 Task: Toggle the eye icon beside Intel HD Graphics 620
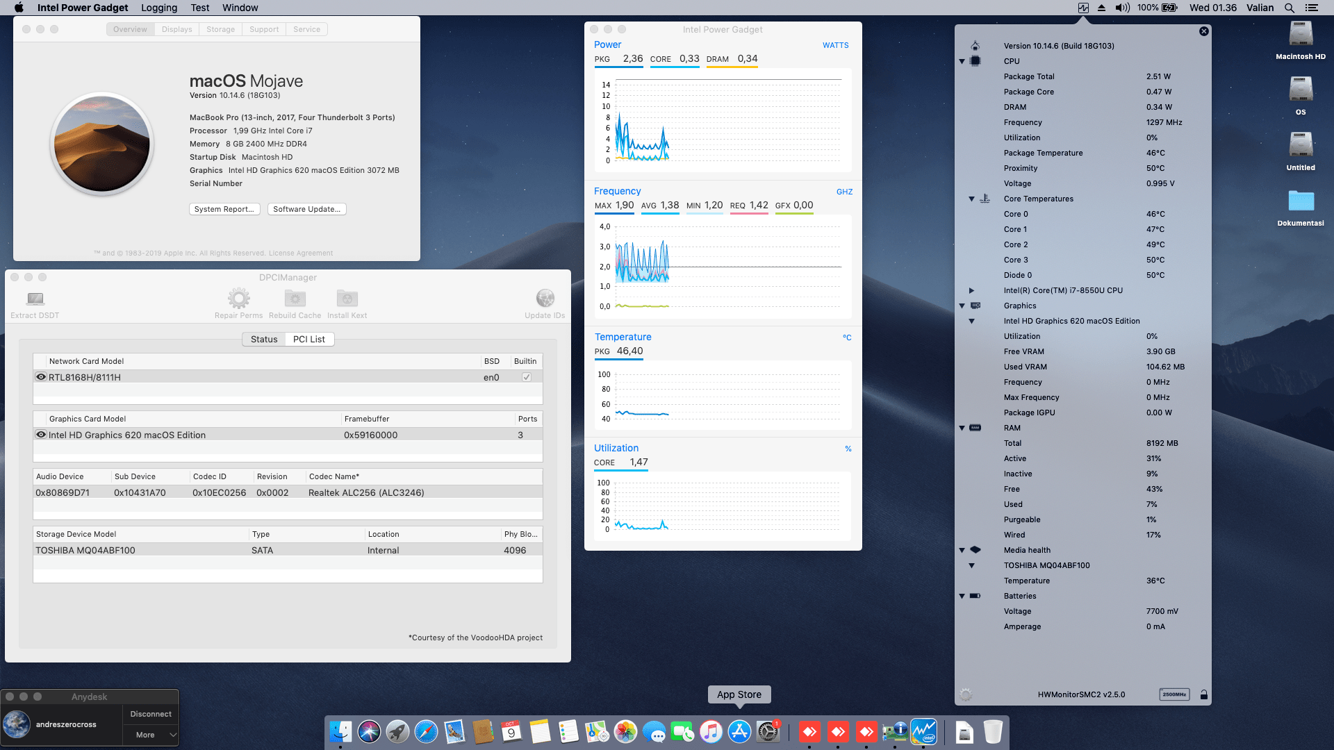tap(40, 435)
